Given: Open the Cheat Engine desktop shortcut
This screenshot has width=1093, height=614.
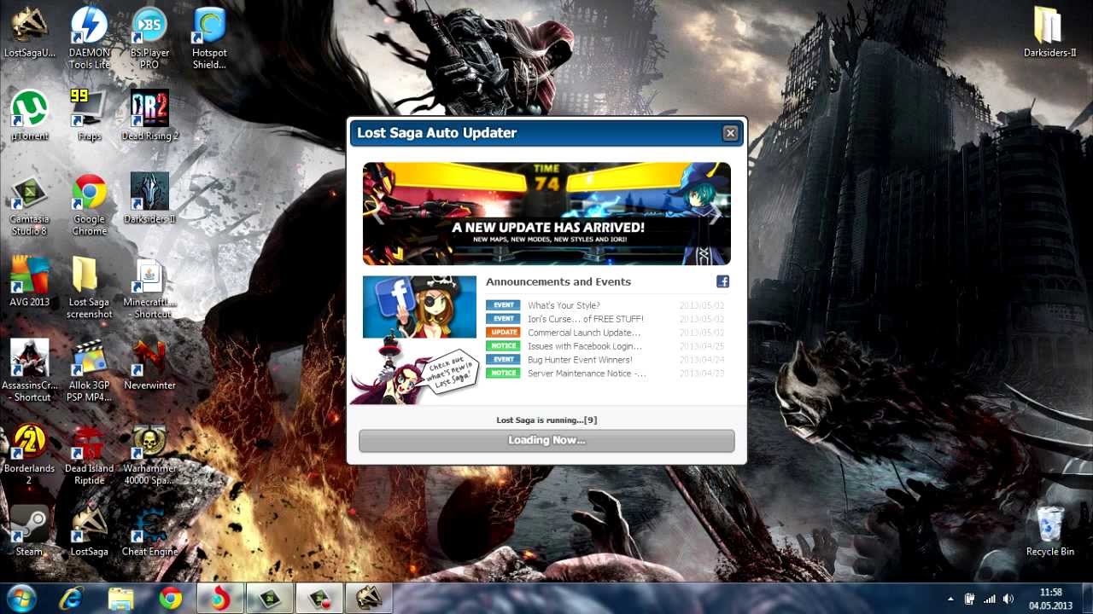Looking at the screenshot, I should click(149, 530).
